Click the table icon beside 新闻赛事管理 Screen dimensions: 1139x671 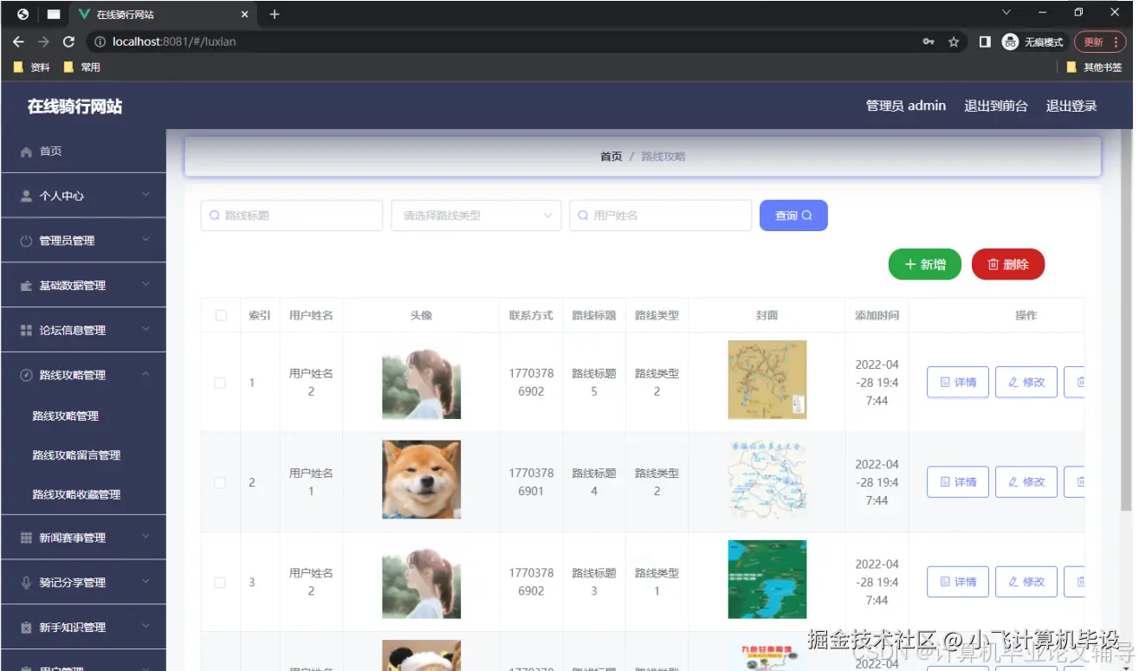click(26, 538)
